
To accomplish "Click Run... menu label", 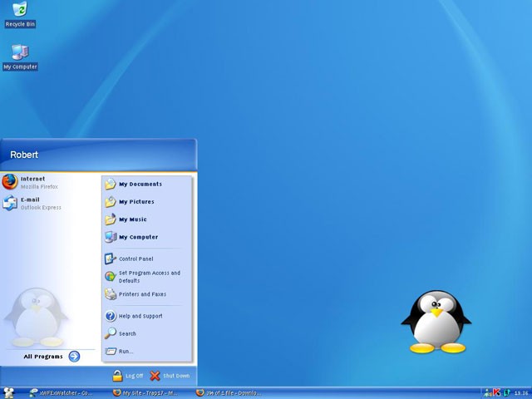I will (126, 351).
